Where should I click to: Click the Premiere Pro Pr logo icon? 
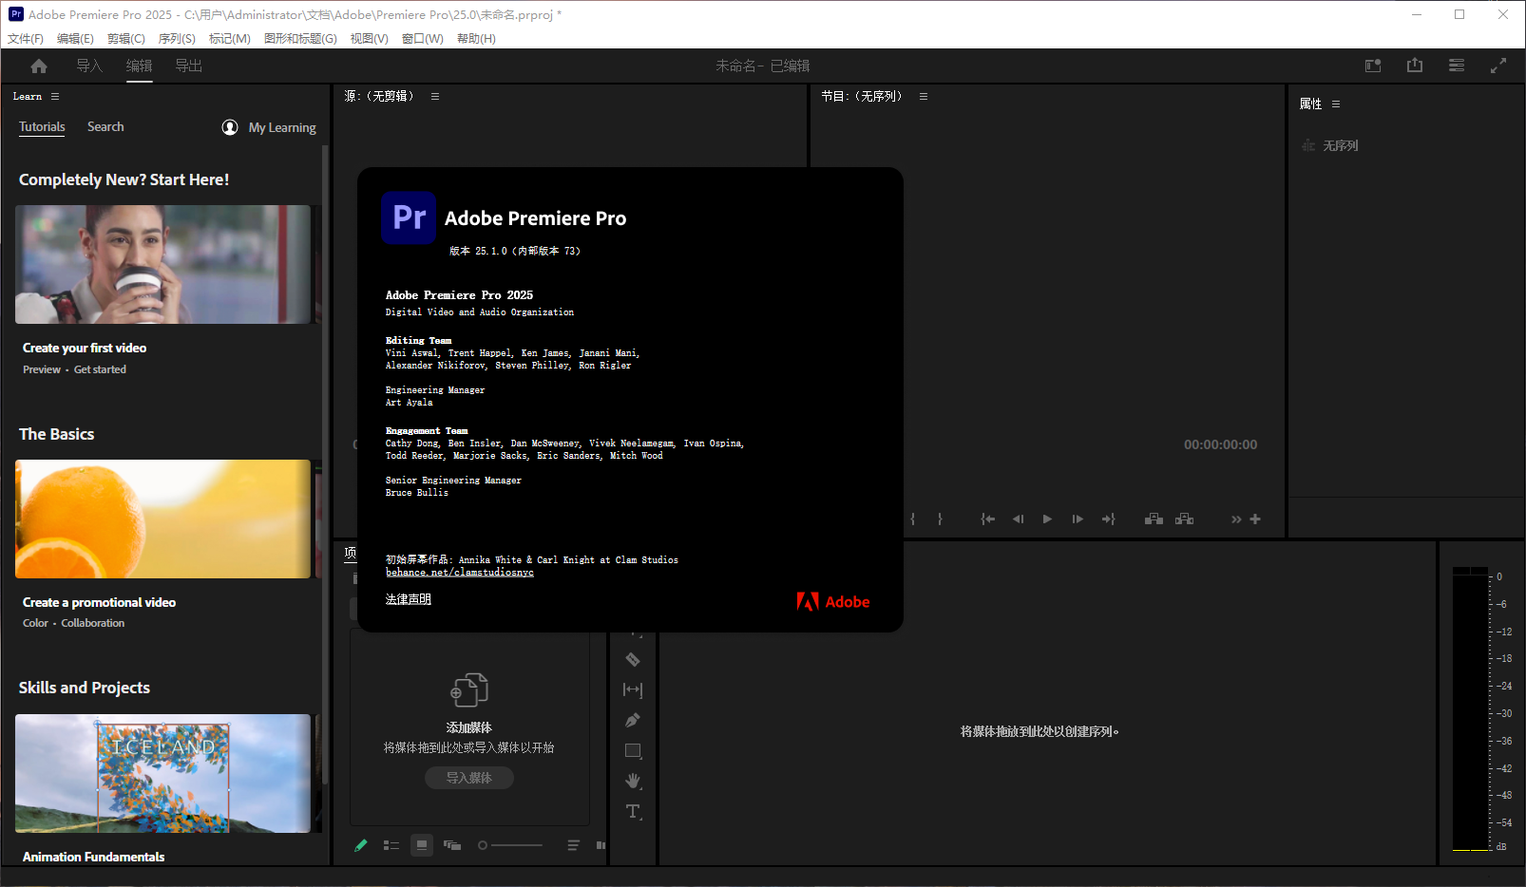[410, 217]
